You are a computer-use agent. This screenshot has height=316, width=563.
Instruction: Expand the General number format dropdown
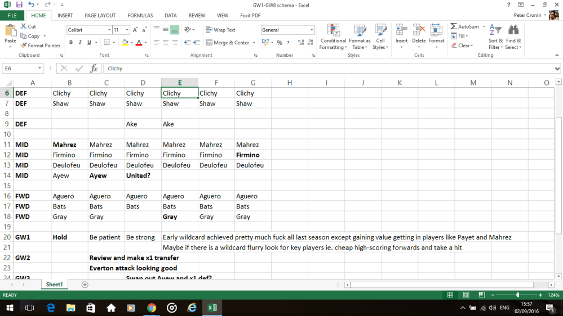click(312, 30)
